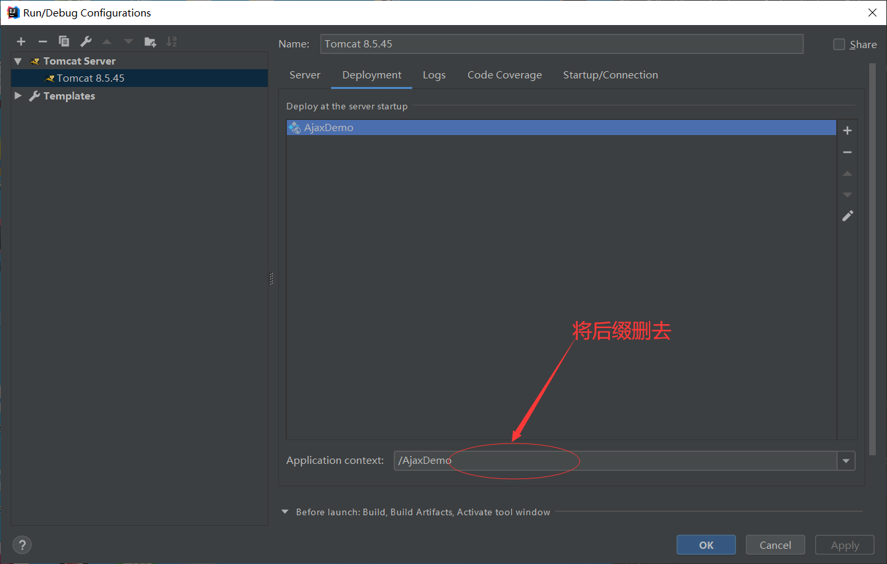887x564 pixels.
Task: Click the Apply button
Action: point(845,545)
